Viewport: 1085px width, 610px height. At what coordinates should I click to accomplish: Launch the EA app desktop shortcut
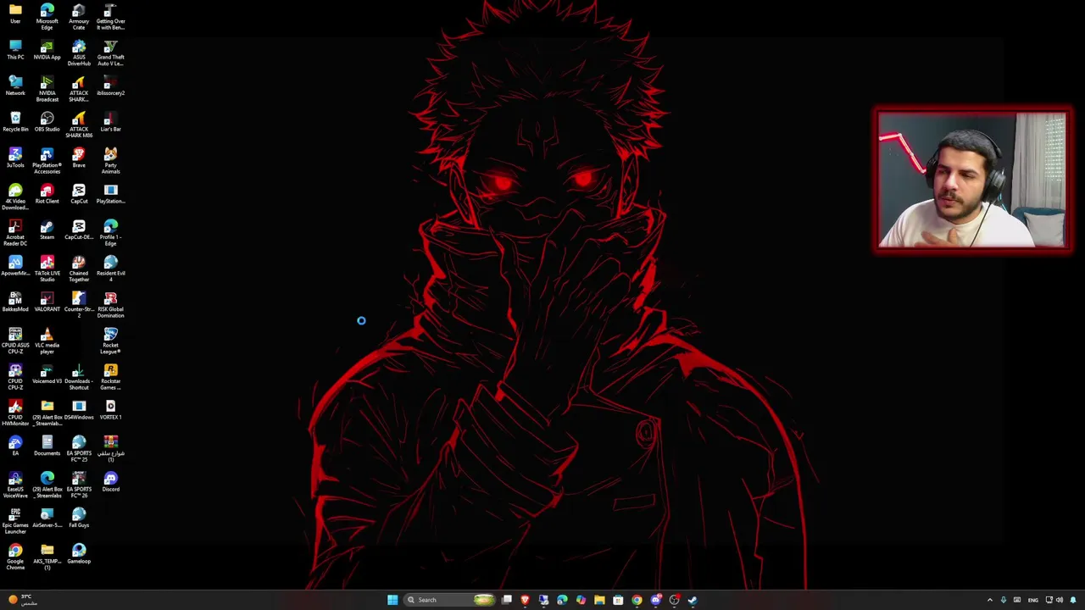15,446
